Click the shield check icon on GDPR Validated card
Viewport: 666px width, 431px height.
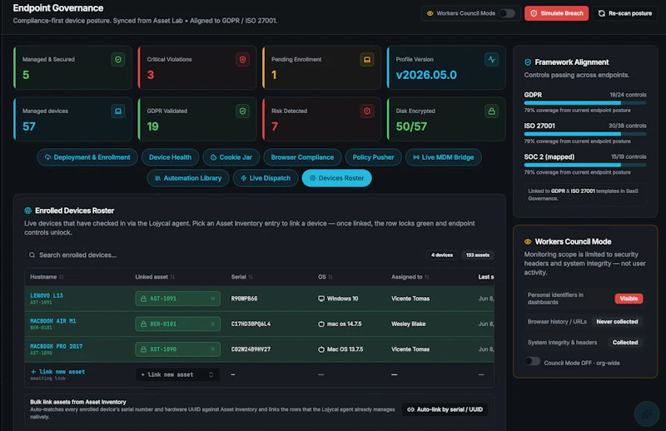(242, 111)
